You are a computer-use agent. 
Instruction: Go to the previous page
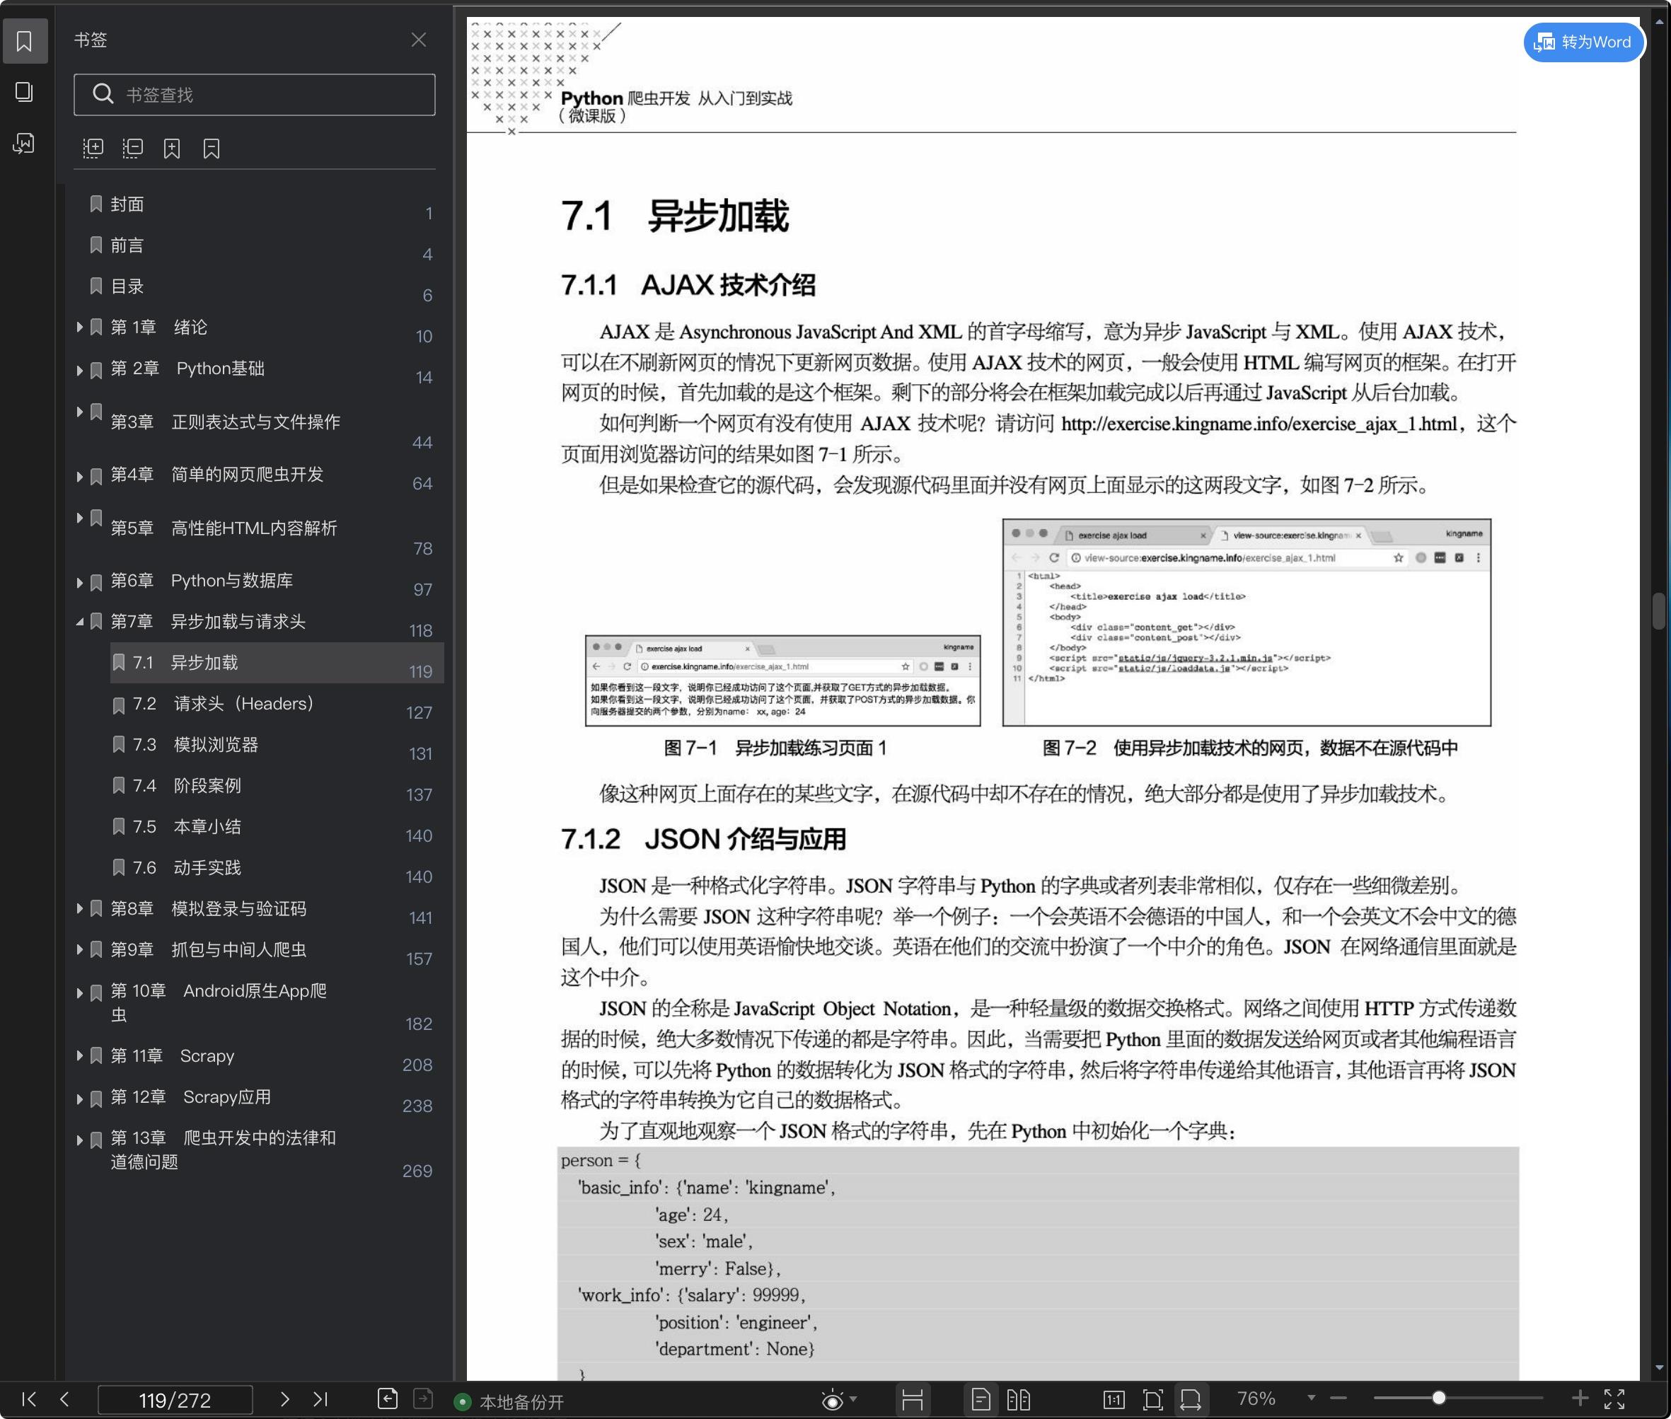pyautogui.click(x=64, y=1399)
